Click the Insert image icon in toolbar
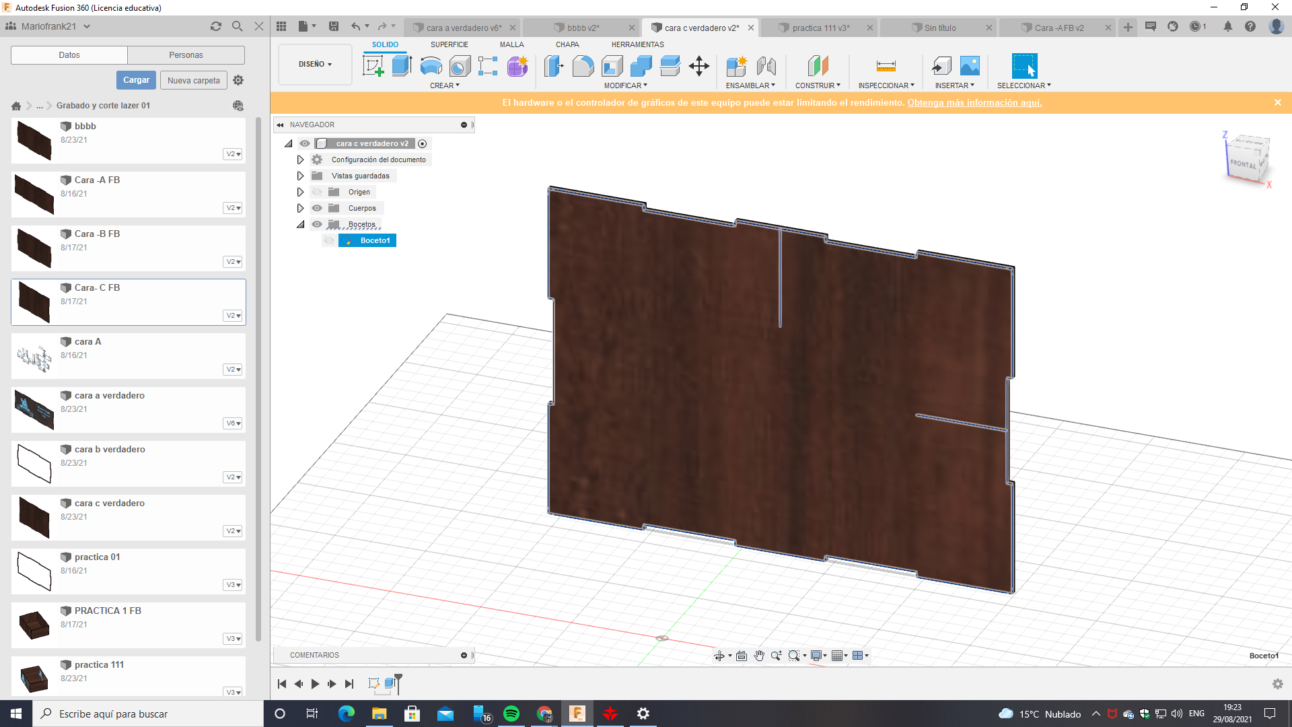This screenshot has width=1292, height=727. tap(970, 66)
